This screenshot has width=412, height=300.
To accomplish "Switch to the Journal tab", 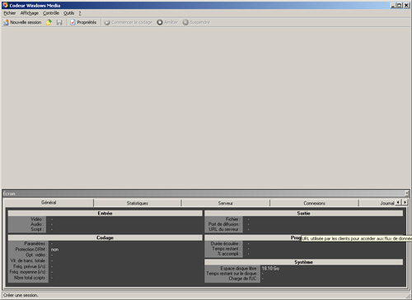I will coord(386,203).
